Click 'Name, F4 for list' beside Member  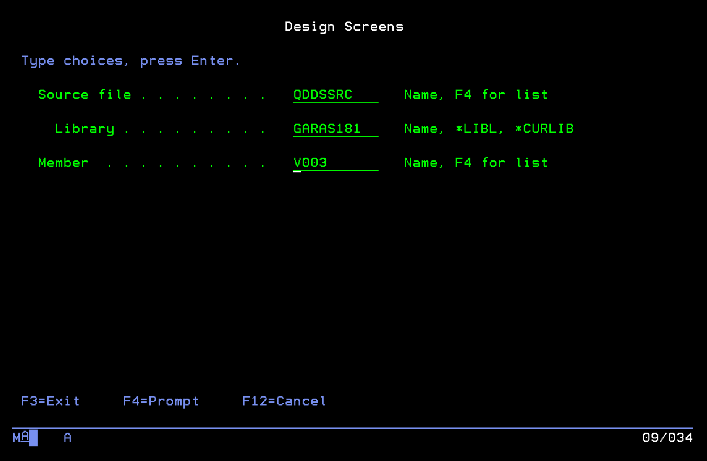(x=476, y=163)
